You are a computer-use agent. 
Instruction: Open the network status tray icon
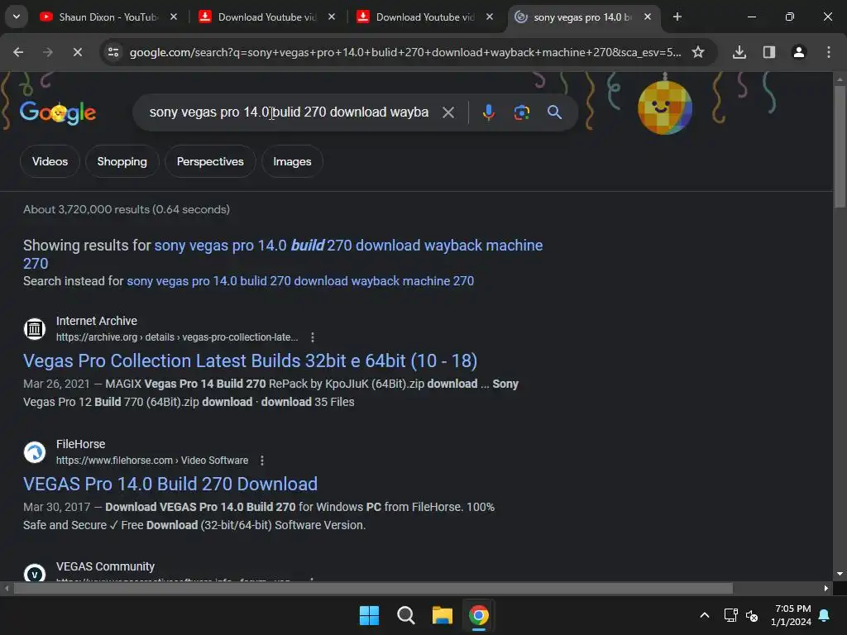coord(731,615)
